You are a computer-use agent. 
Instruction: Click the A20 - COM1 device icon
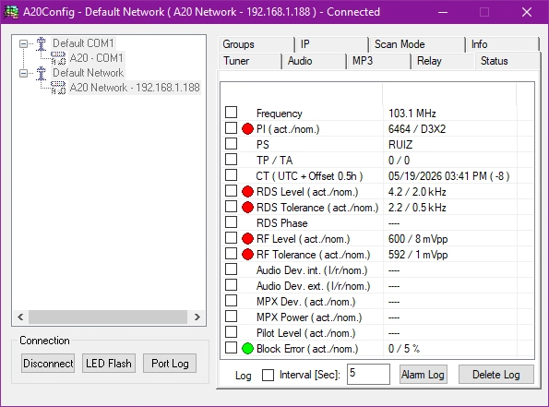point(58,58)
